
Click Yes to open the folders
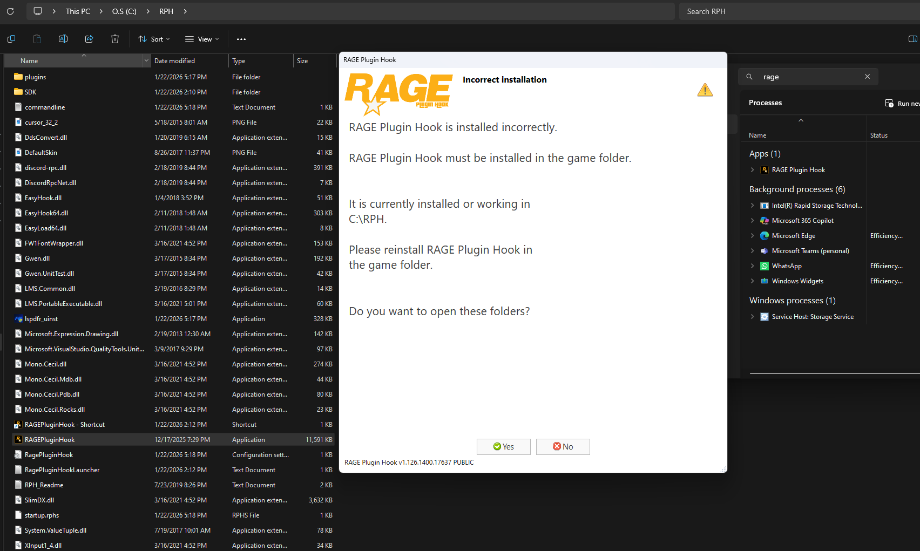503,447
